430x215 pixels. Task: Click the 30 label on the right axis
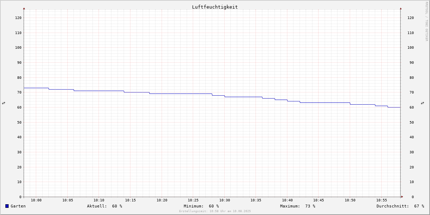point(412,152)
